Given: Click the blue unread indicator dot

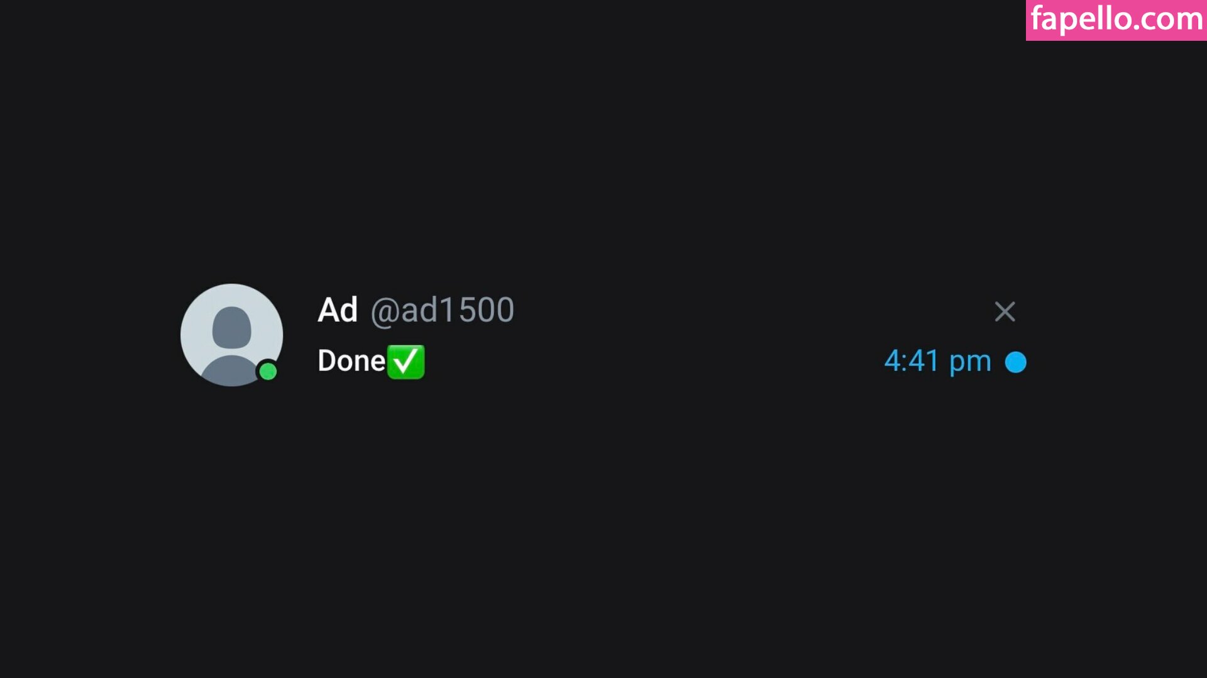Looking at the screenshot, I should coord(1015,362).
